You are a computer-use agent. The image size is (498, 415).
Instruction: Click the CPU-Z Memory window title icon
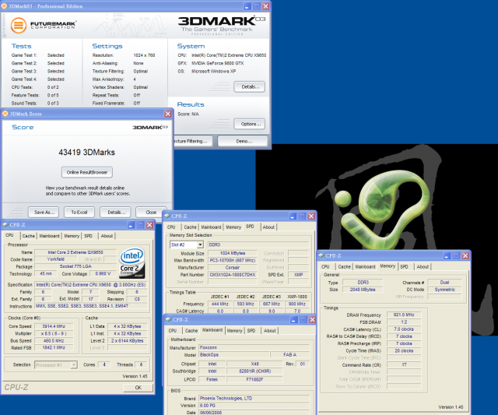pyautogui.click(x=321, y=255)
